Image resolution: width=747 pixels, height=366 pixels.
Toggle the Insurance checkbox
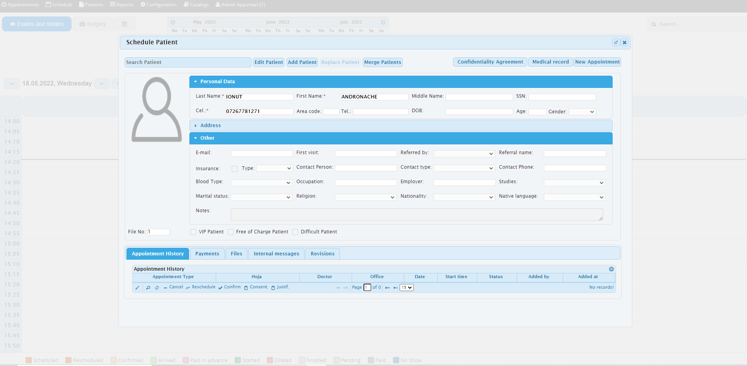click(235, 169)
